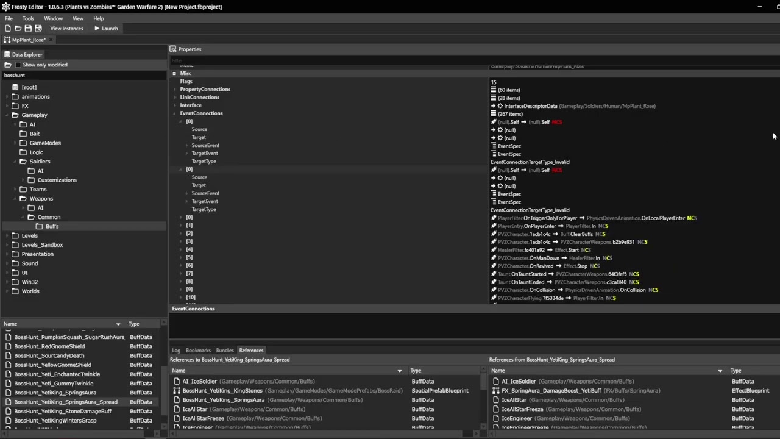Select BossHunt_RedGnomeShield asset row

(49, 346)
